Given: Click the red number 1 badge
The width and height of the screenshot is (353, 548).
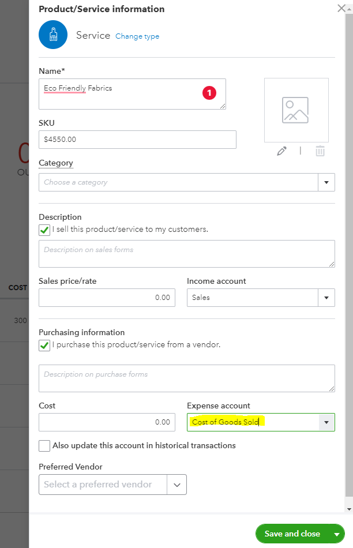Looking at the screenshot, I should (x=209, y=92).
